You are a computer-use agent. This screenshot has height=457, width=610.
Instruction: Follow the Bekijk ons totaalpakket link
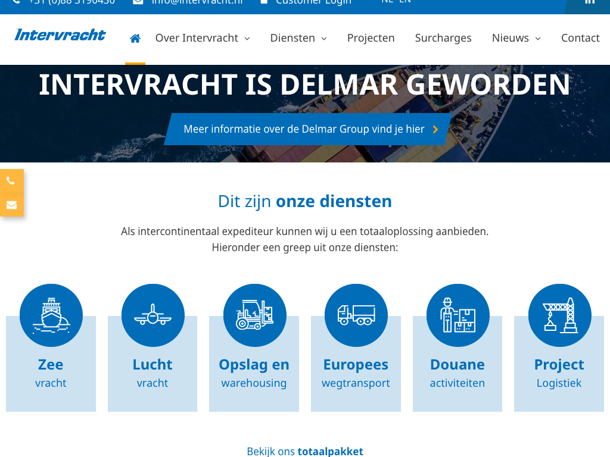click(x=305, y=451)
